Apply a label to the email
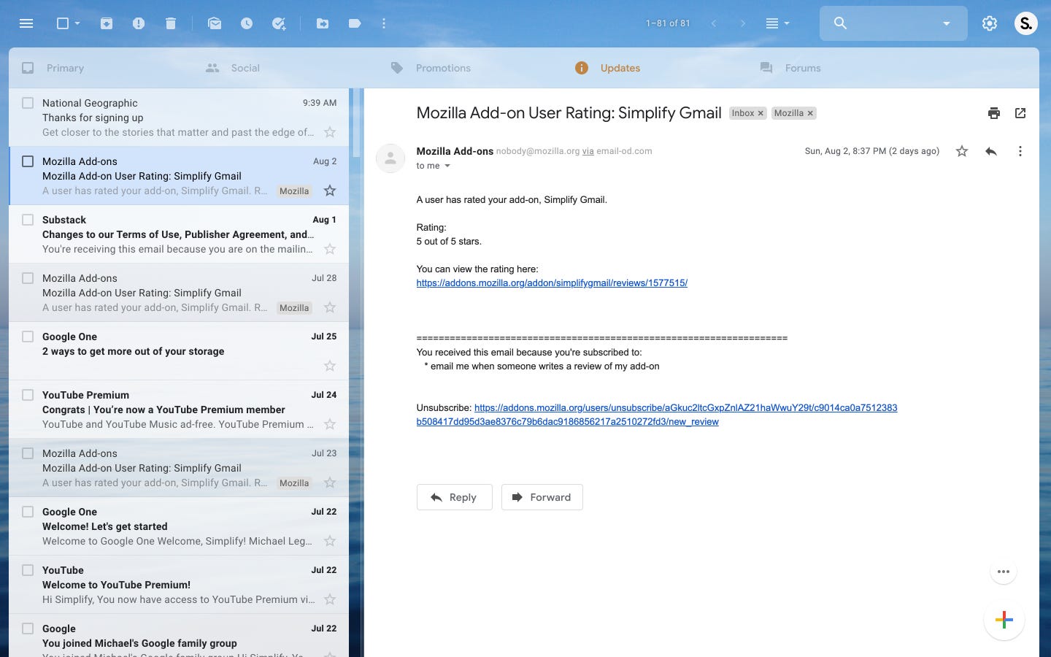 pos(355,23)
